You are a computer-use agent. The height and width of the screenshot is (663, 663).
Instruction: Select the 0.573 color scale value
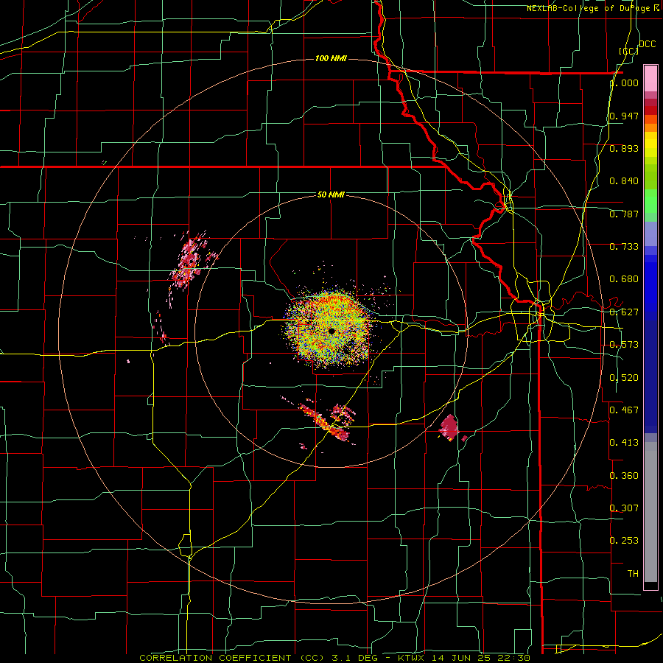[x=624, y=345]
